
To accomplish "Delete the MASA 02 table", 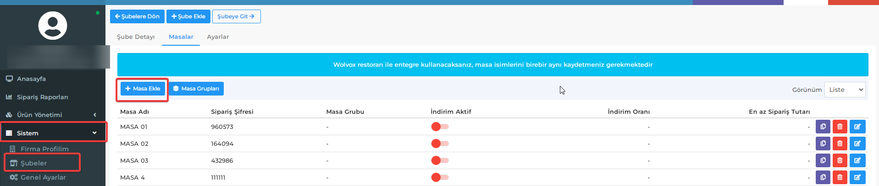I will pyautogui.click(x=840, y=143).
